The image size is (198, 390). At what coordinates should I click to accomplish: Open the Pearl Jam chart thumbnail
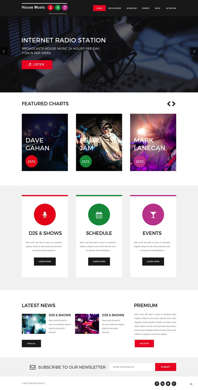(x=99, y=142)
